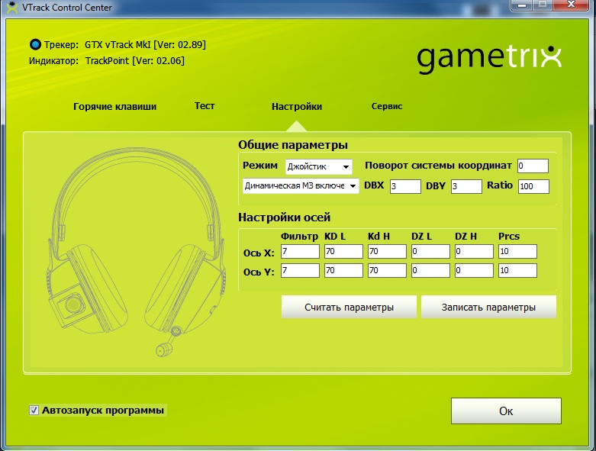Click the DBX input field
Viewport: 596px width, 451px height.
[405, 186]
